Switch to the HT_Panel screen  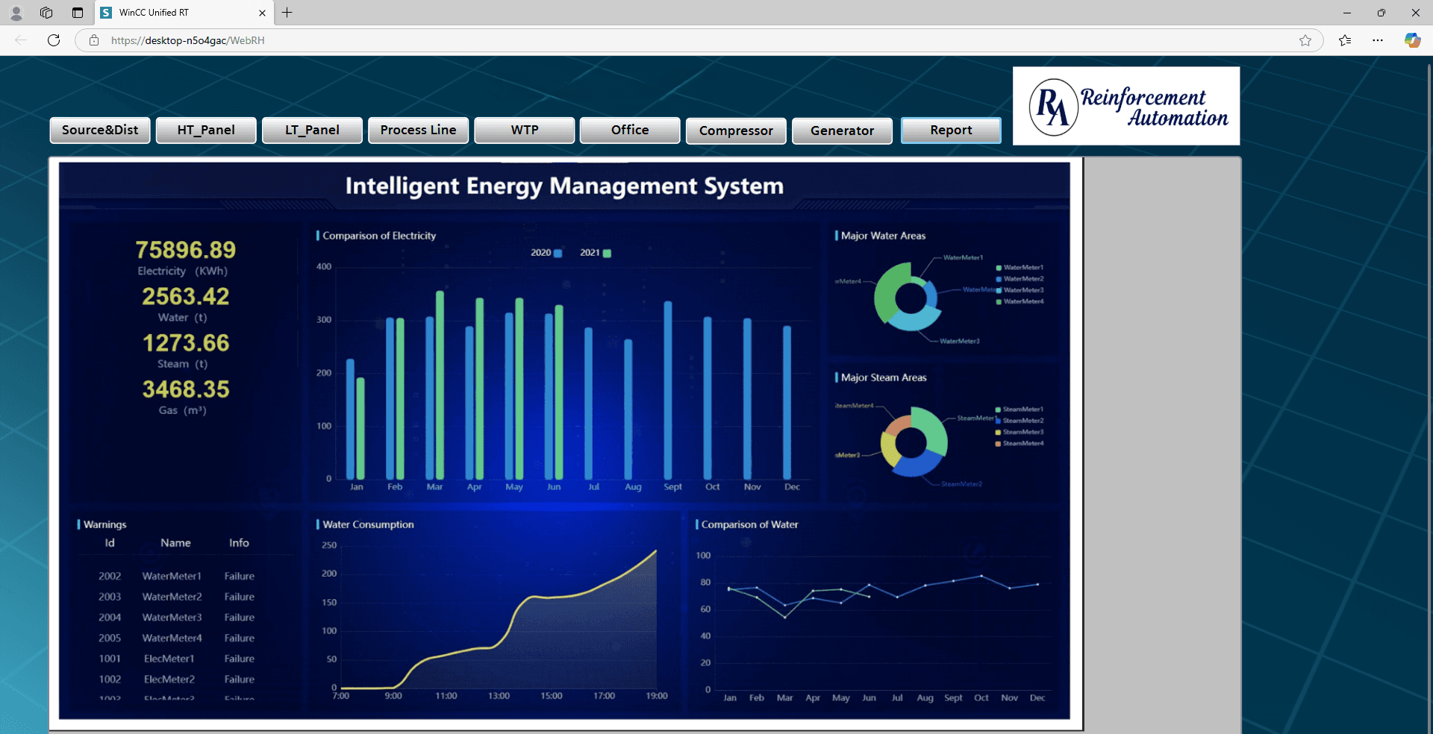(206, 130)
